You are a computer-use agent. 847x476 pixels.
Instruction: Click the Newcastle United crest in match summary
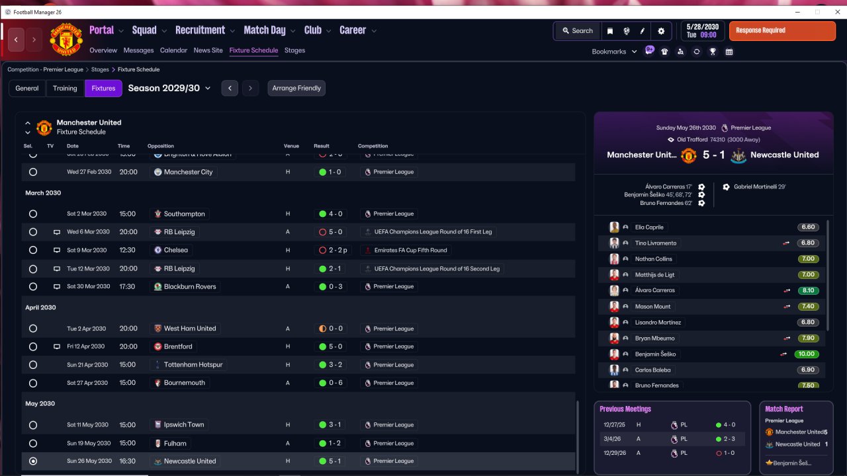click(x=738, y=155)
